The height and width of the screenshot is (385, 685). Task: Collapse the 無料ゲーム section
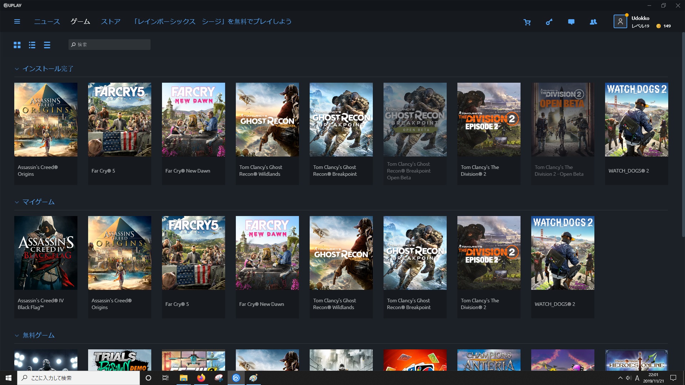pyautogui.click(x=17, y=336)
